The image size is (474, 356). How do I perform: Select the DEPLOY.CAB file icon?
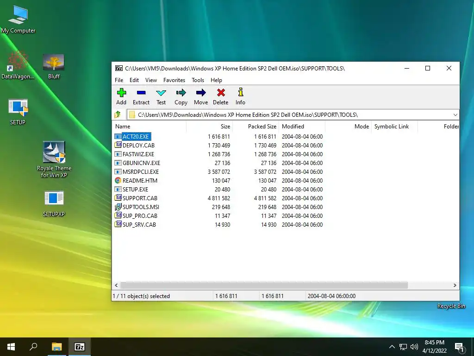pyautogui.click(x=118, y=145)
